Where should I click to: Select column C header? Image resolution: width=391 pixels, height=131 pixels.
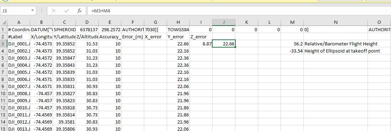pyautogui.click(x=64, y=22)
